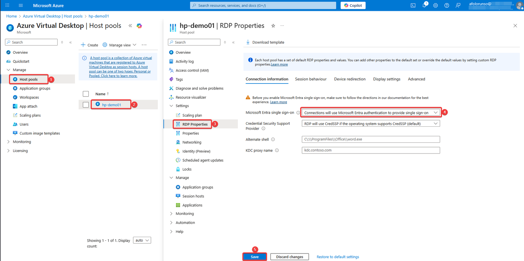Expand the Automation section
Image resolution: width=524 pixels, height=261 pixels.
185,223
